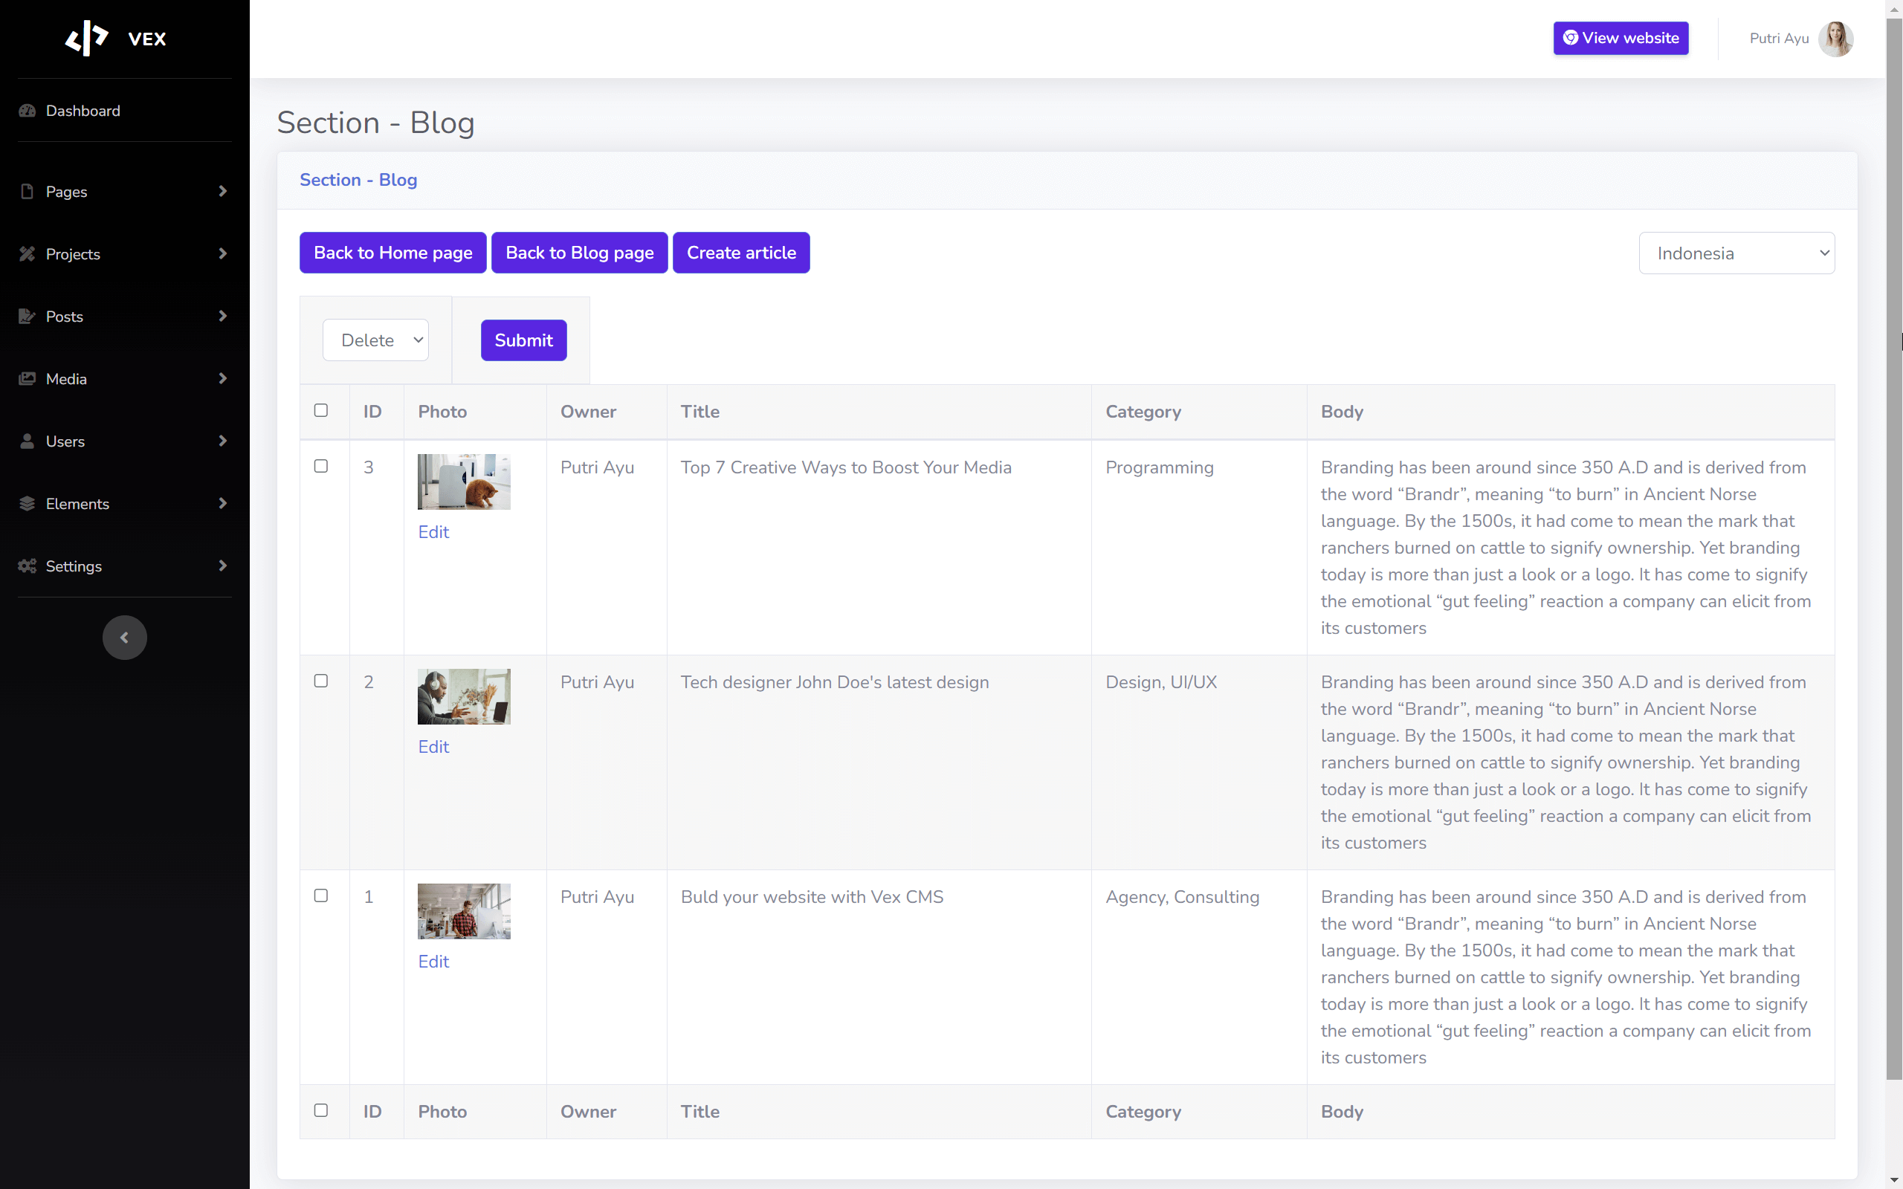Open the Posts section via its icon
The width and height of the screenshot is (1903, 1189).
(x=27, y=316)
